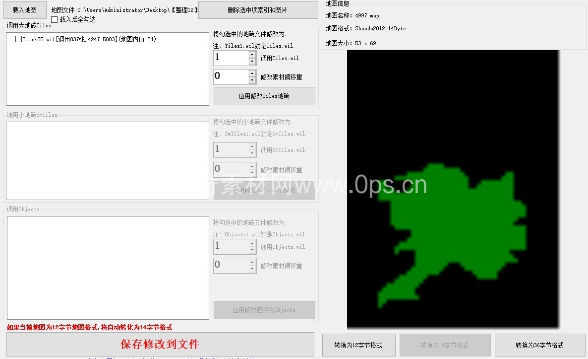The image size is (588, 359).
Task: Convert map with 转换为36字节格式 button
Action: coord(540,345)
